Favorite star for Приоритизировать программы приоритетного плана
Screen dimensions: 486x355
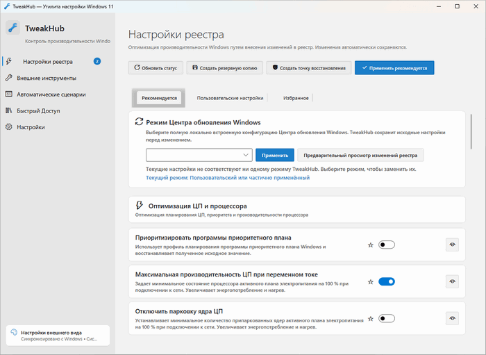[370, 245]
